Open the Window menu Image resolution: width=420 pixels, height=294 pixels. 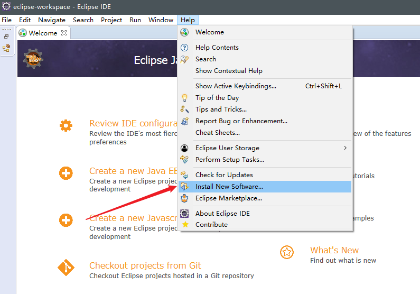(x=161, y=20)
